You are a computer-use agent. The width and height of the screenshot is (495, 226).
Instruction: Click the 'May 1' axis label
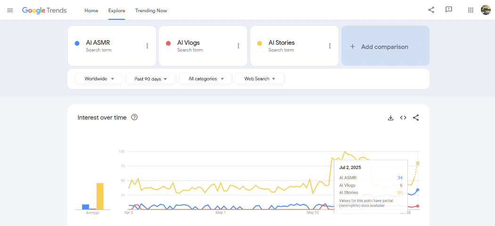click(221, 213)
